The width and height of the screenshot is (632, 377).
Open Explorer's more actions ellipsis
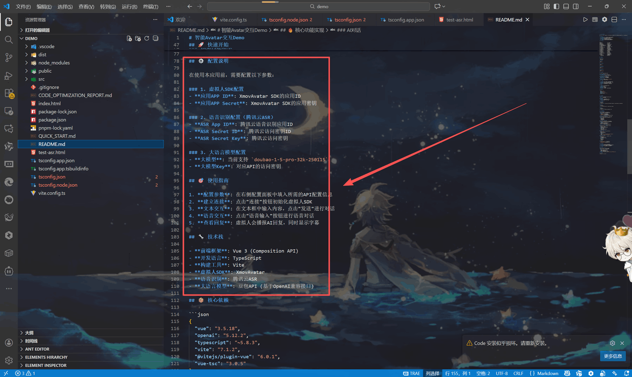[x=156, y=20]
